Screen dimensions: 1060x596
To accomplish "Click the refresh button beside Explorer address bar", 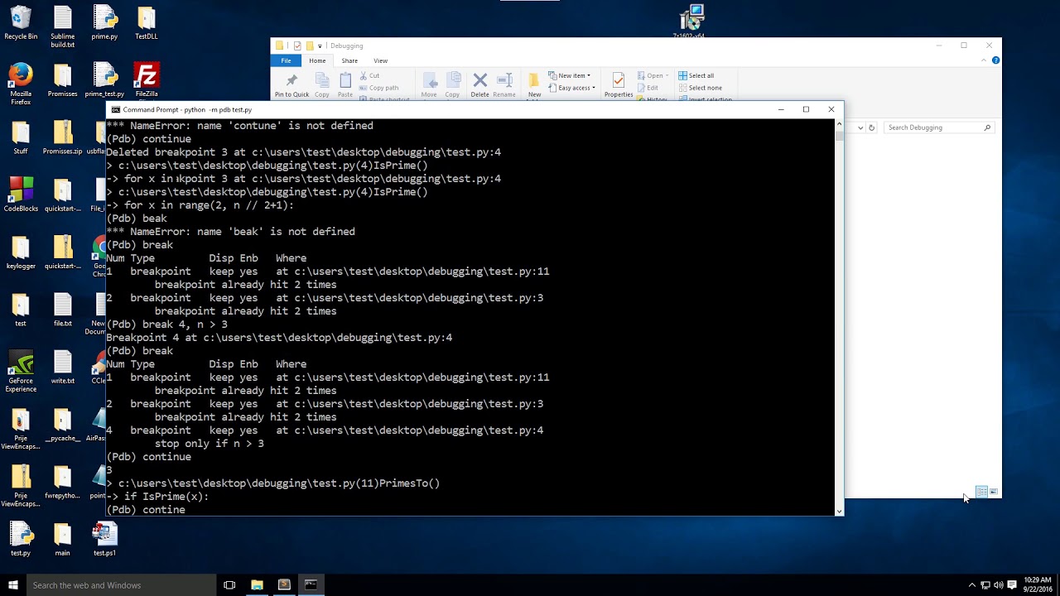I will click(x=871, y=127).
